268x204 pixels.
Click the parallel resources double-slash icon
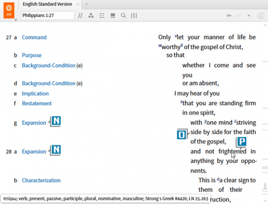pyautogui.click(x=80, y=16)
